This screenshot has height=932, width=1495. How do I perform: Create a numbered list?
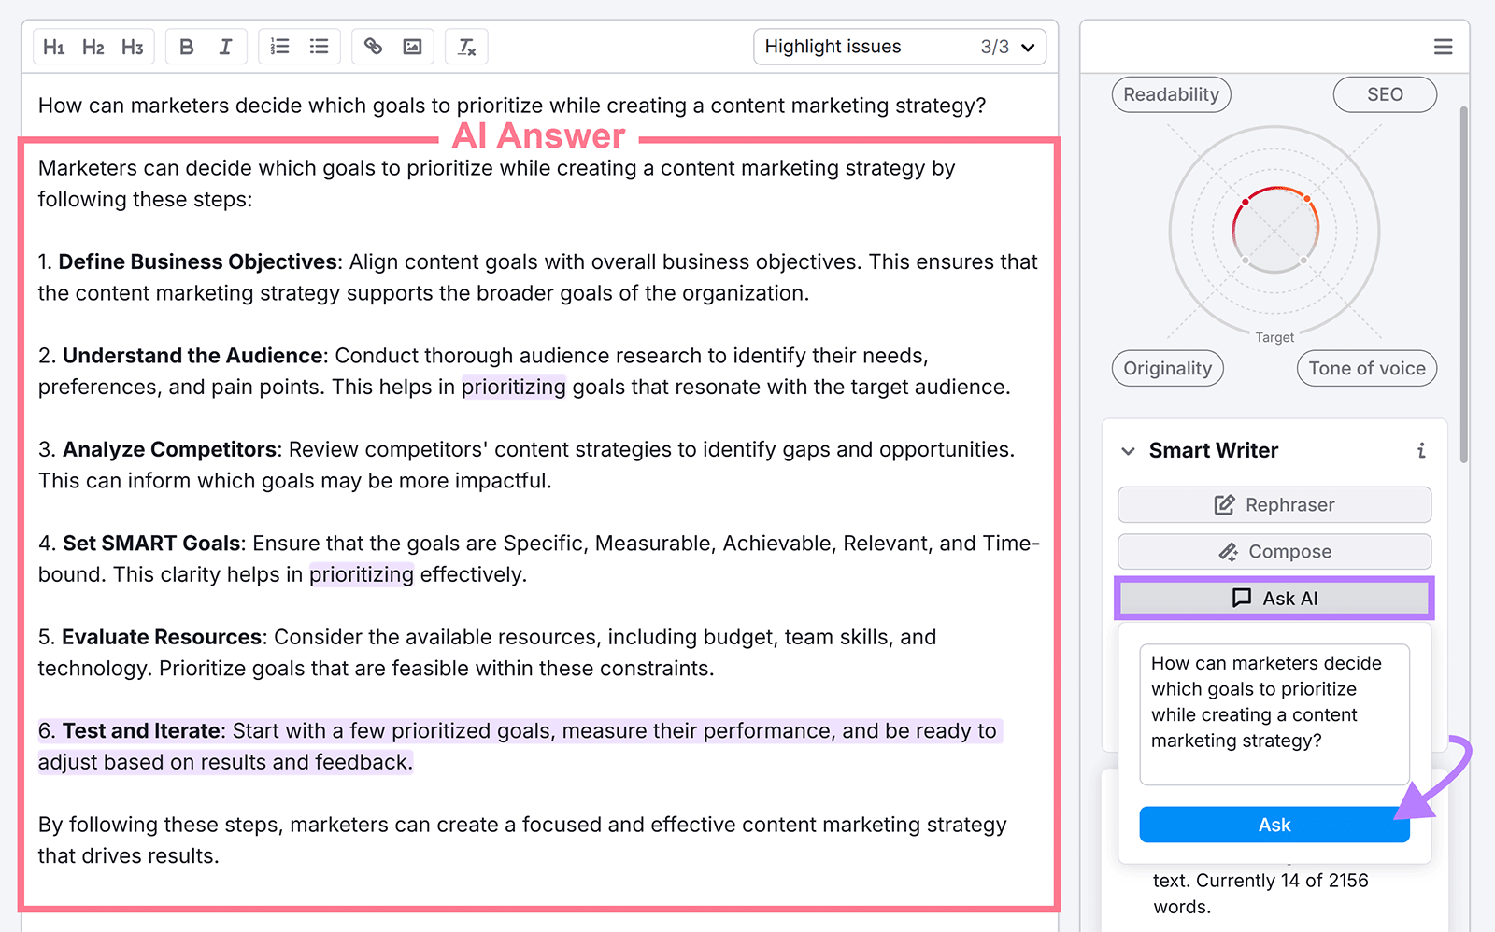[279, 46]
